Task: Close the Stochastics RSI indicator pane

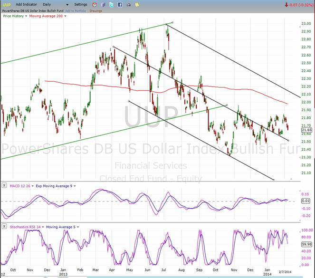Action: 3,227
